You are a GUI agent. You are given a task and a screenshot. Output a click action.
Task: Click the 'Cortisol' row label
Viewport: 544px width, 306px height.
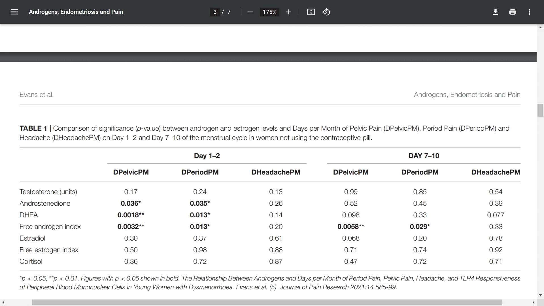click(31, 262)
